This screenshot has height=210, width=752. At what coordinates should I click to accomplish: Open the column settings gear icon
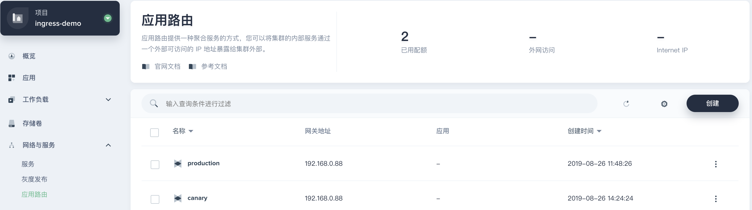coord(664,104)
